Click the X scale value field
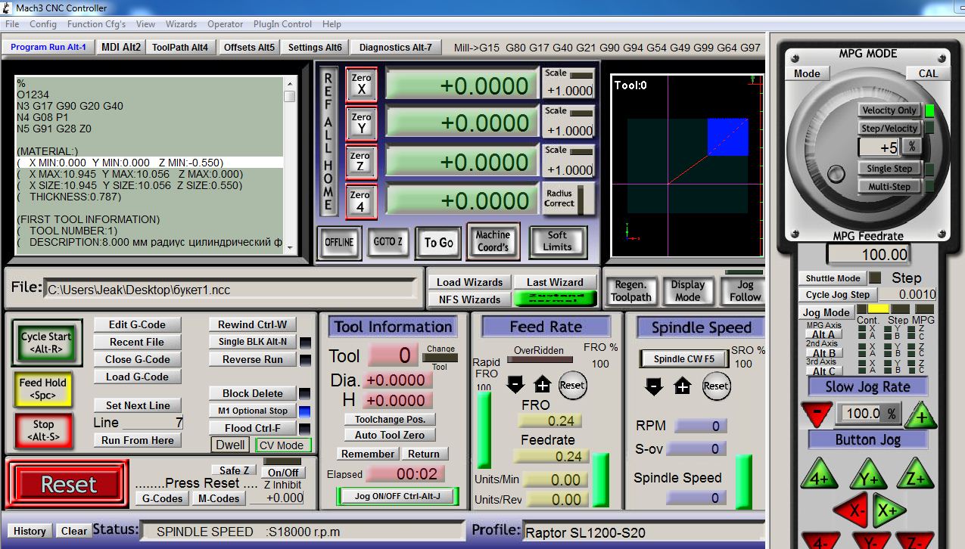The width and height of the screenshot is (965, 549). pyautogui.click(x=568, y=91)
